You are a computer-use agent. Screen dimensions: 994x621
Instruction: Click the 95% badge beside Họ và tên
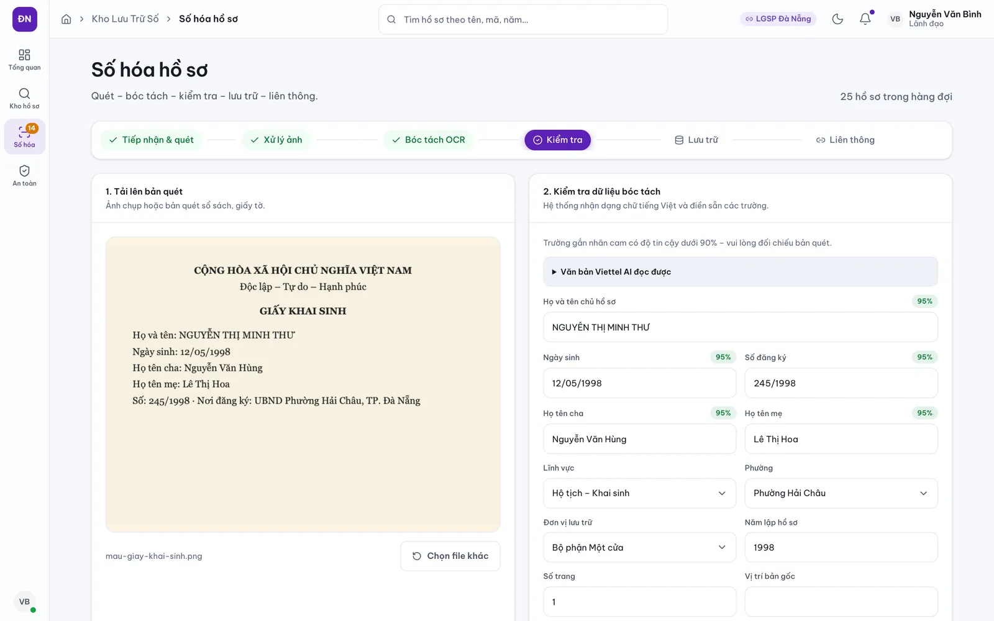tap(924, 301)
